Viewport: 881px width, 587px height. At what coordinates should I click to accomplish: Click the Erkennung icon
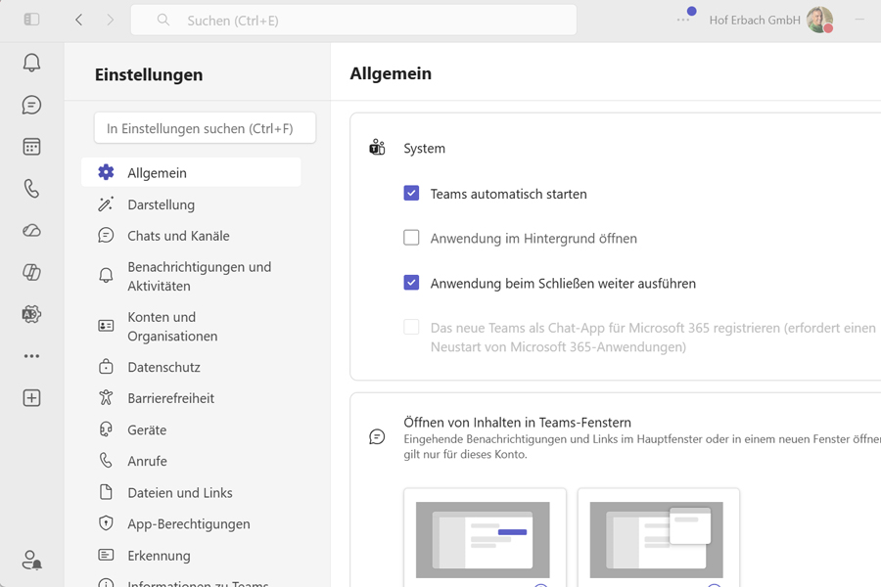(106, 555)
